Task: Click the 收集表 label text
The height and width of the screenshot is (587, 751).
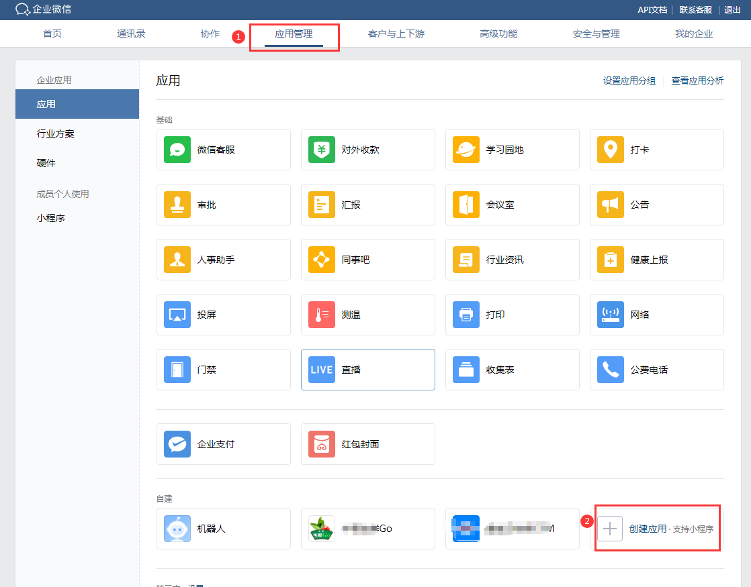Action: coord(500,370)
